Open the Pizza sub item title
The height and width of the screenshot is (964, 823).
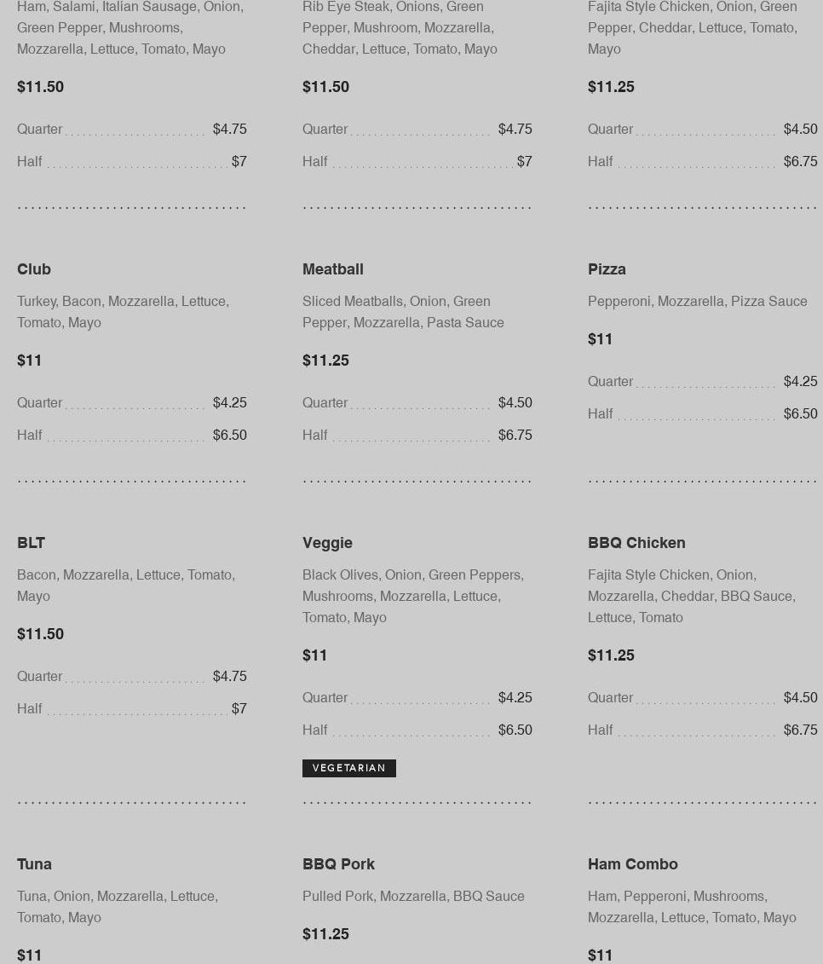click(607, 269)
